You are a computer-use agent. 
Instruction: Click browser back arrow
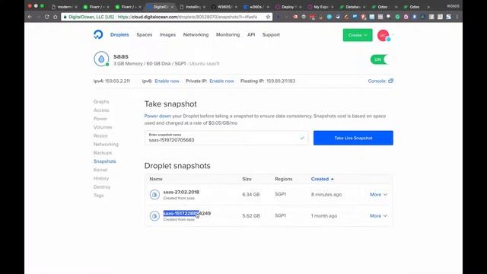[x=30, y=17]
